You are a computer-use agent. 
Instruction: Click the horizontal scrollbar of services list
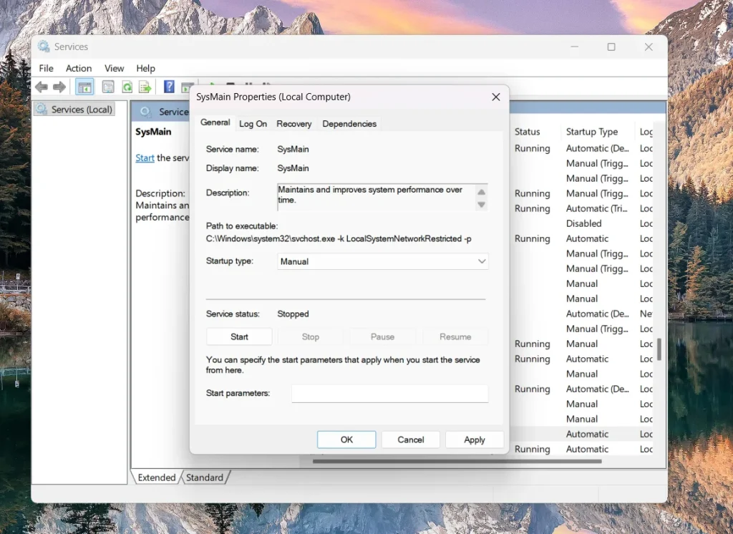tap(457, 461)
